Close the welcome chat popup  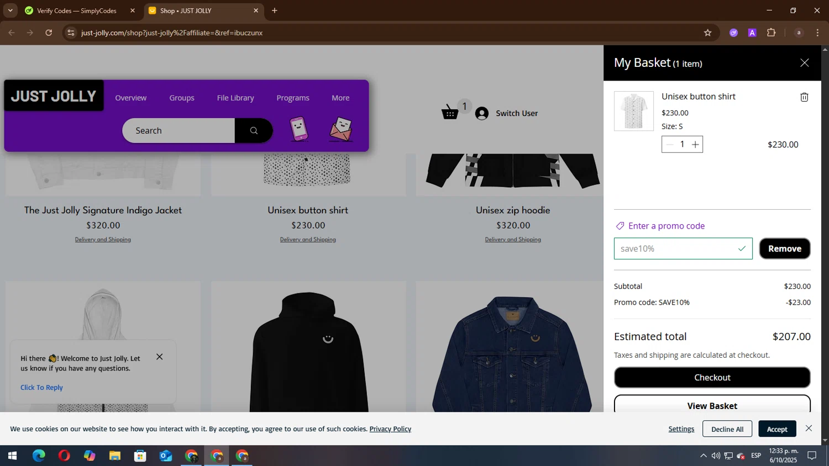pyautogui.click(x=160, y=357)
